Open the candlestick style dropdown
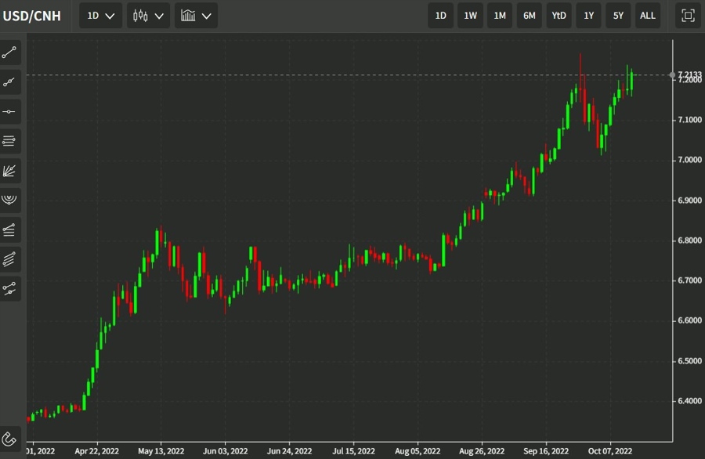The width and height of the screenshot is (705, 459). coord(148,15)
